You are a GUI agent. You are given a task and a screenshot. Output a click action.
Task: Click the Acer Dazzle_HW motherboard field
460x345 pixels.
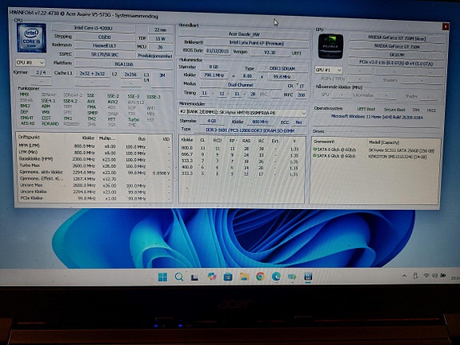click(244, 34)
